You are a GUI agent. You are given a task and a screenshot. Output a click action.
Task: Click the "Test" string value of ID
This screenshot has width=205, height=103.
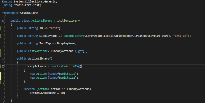pyautogui.click(x=54, y=28)
